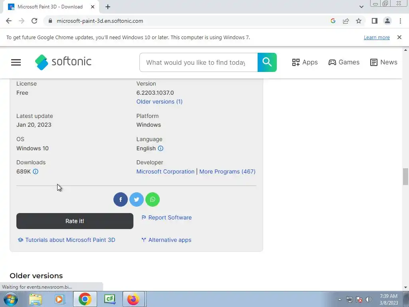The image size is (409, 307).
Task: Click the network tray icon
Action: tap(349, 299)
